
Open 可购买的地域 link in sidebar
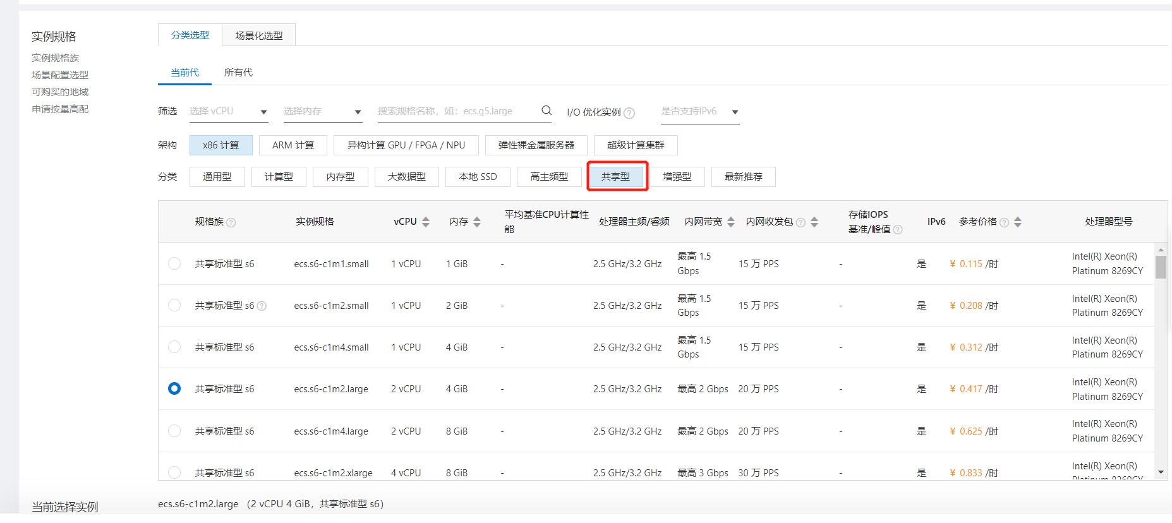point(60,92)
